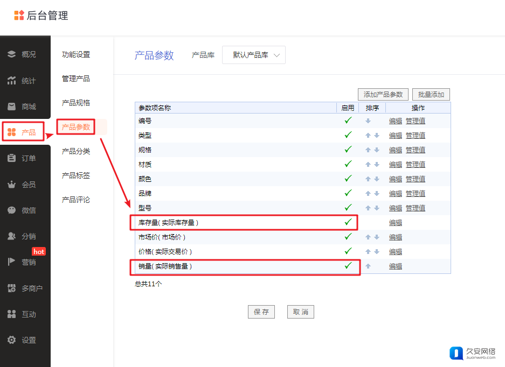Click the 订单 clipboard icon
Image resolution: width=505 pixels, height=367 pixels.
click(x=11, y=158)
